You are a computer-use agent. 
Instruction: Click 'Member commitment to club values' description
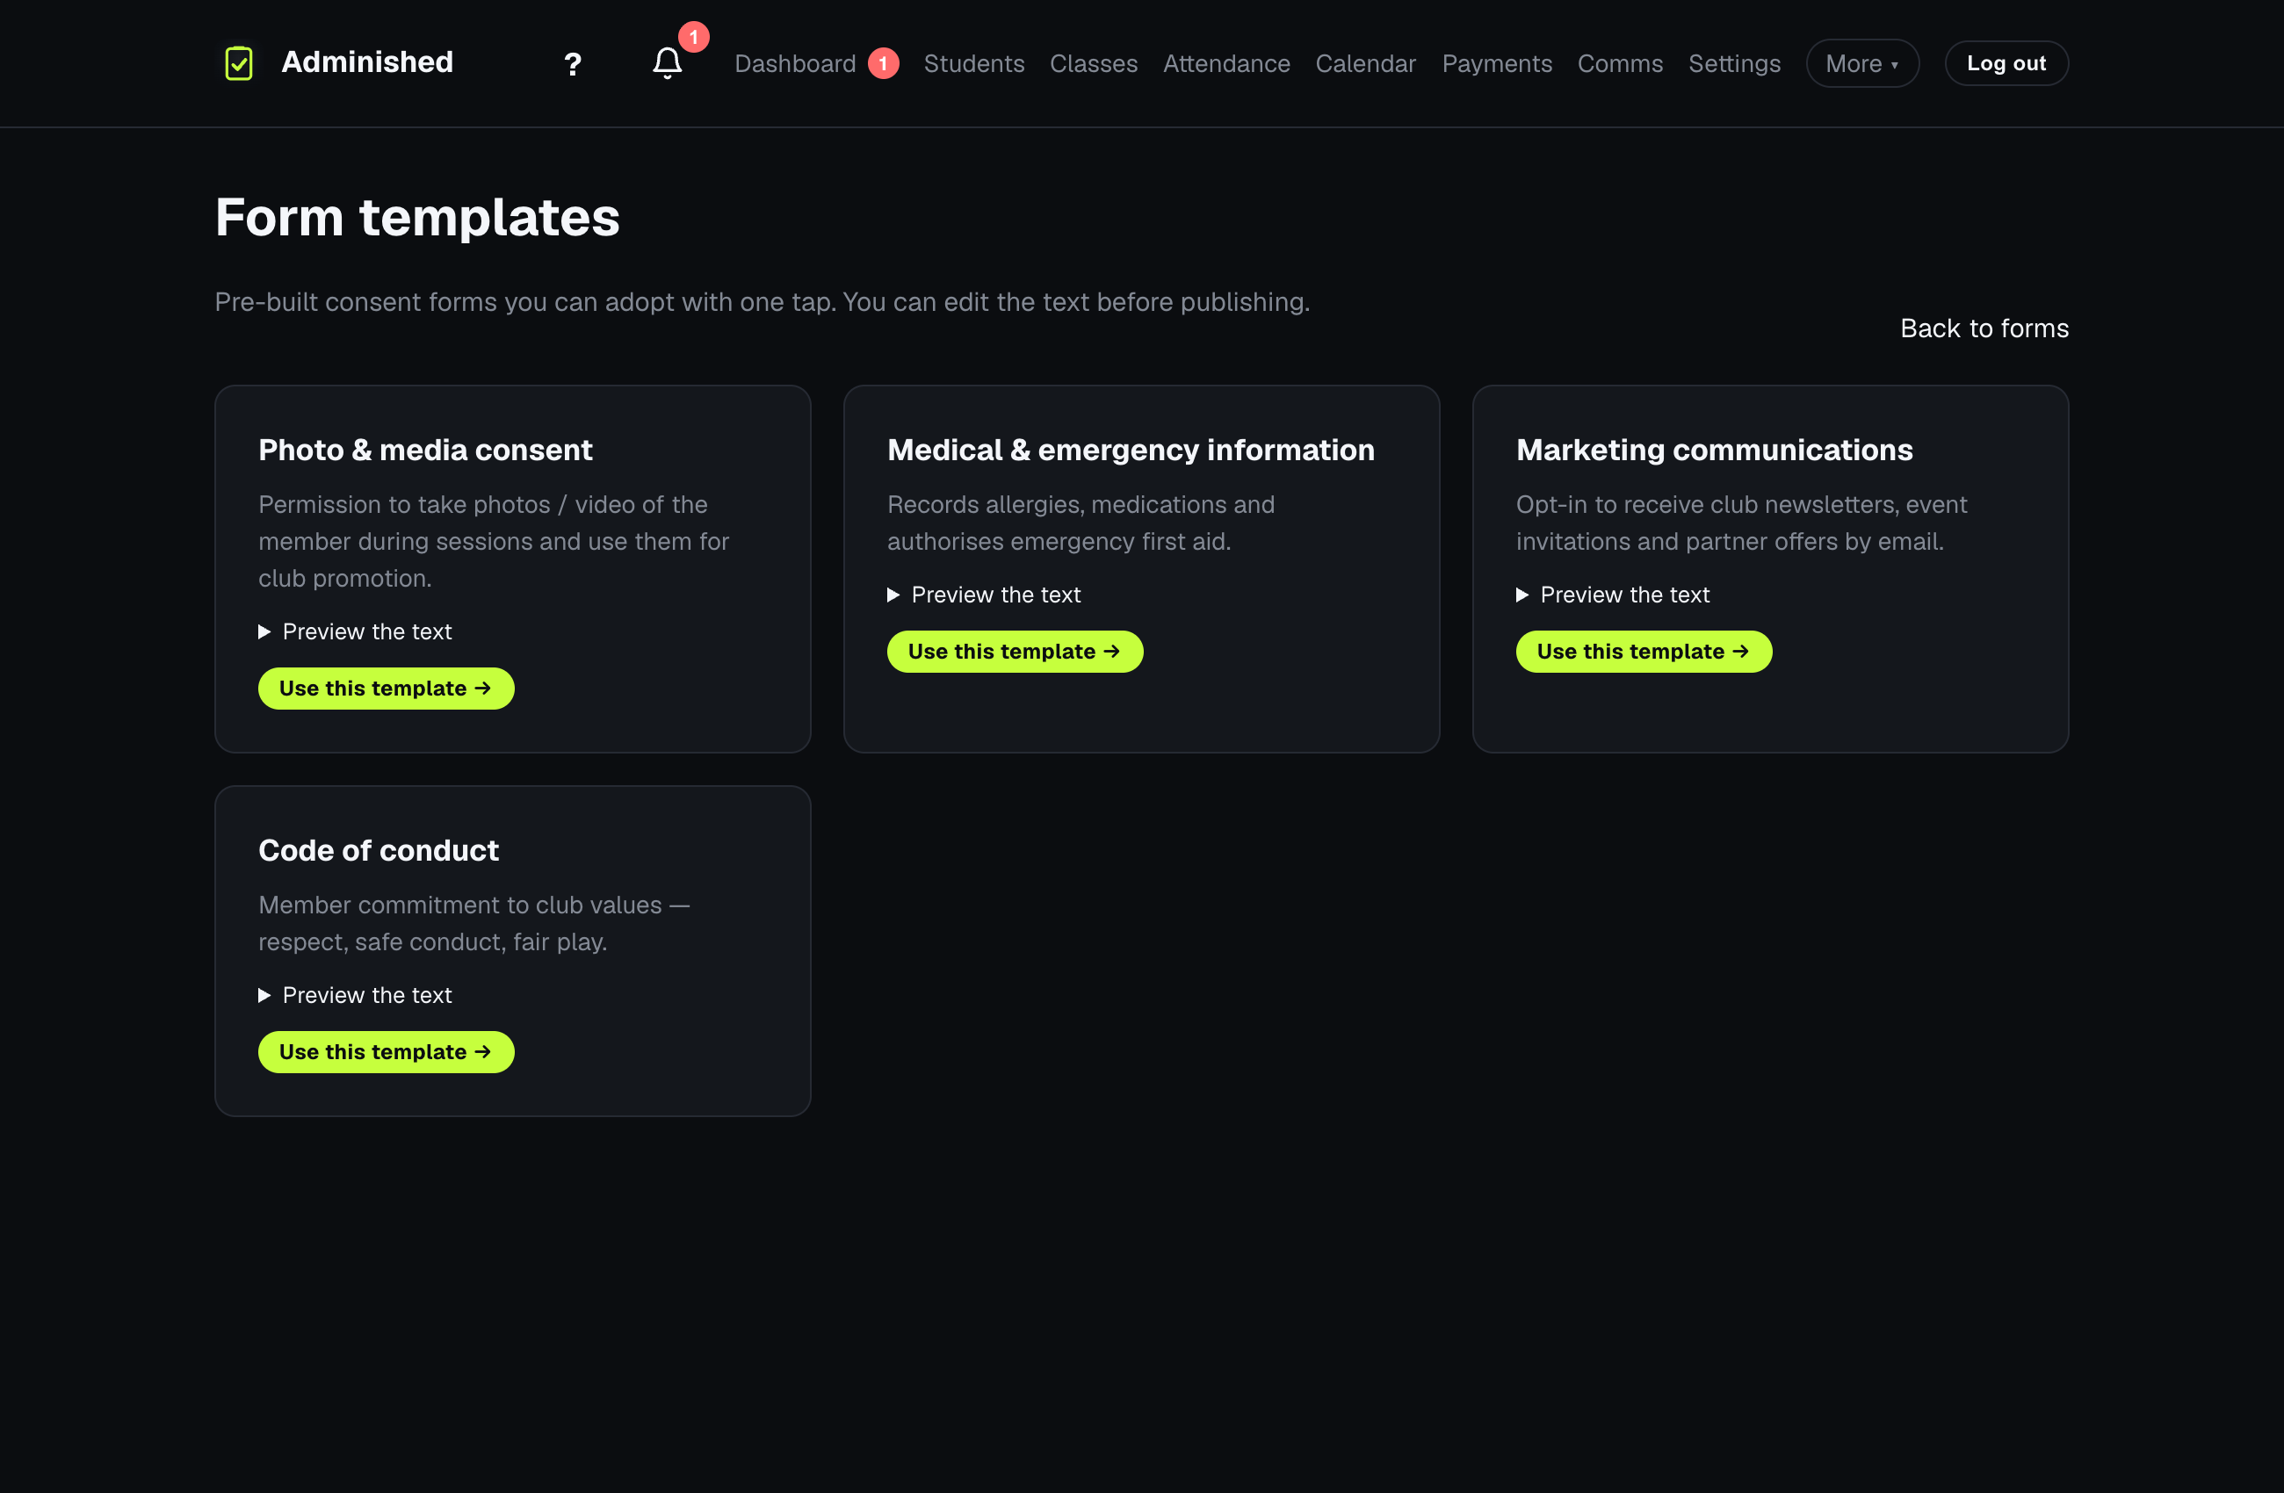474,923
